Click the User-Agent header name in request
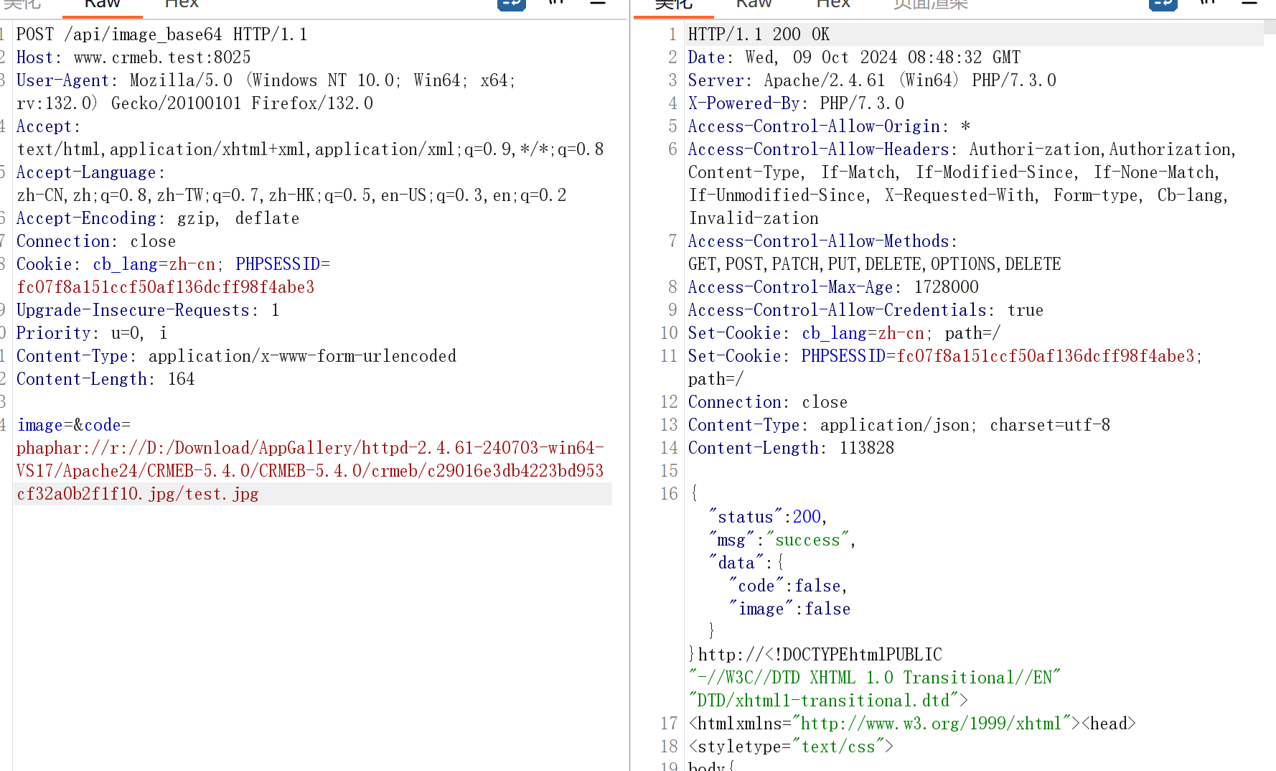This screenshot has width=1276, height=771. 62,80
